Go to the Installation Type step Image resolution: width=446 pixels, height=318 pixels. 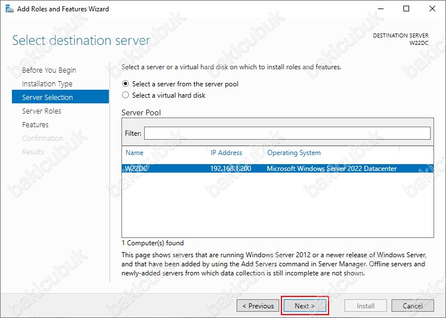(x=47, y=84)
